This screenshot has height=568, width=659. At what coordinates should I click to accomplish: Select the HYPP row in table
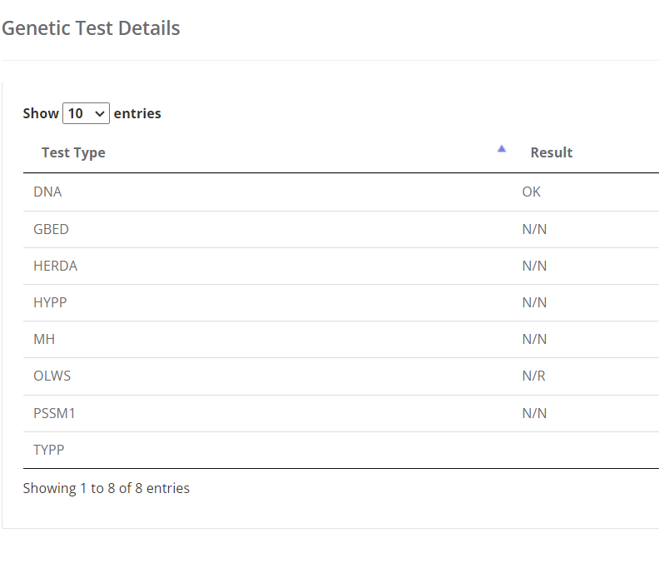[341, 302]
